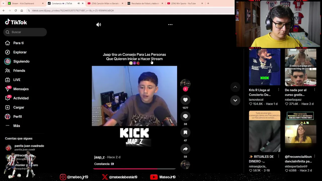
Task: Go to browser home page
Action: 22,11
